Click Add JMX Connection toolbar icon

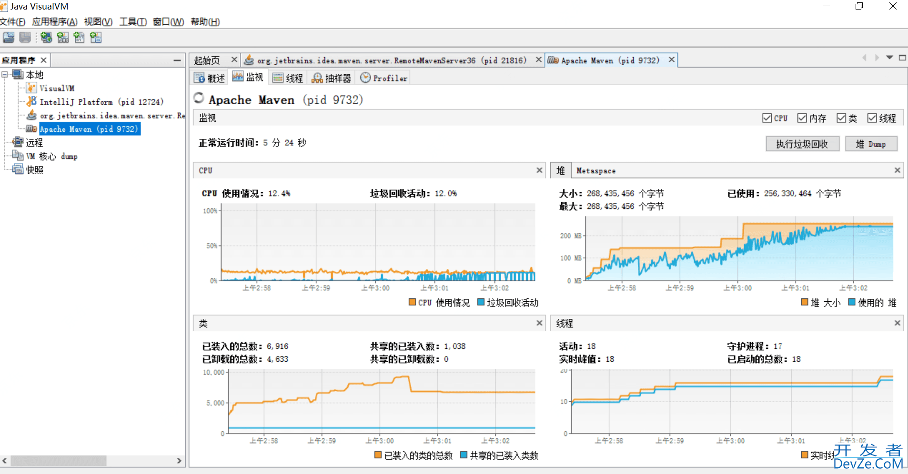click(63, 38)
